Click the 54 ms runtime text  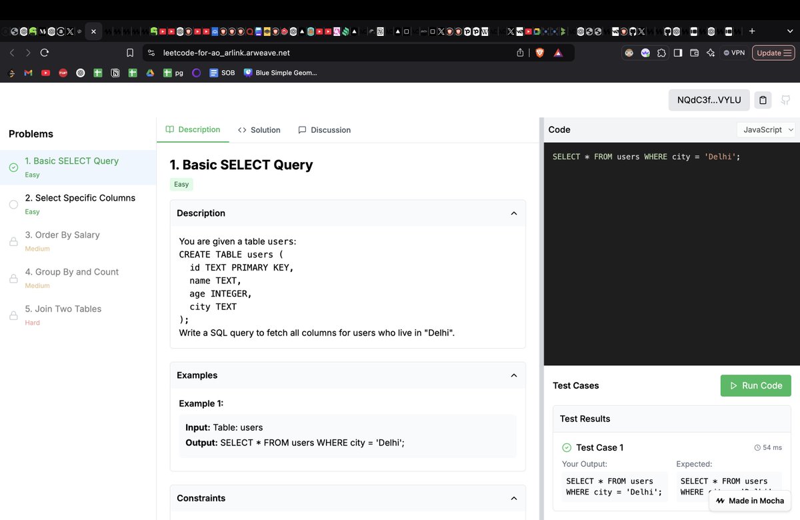coord(772,447)
